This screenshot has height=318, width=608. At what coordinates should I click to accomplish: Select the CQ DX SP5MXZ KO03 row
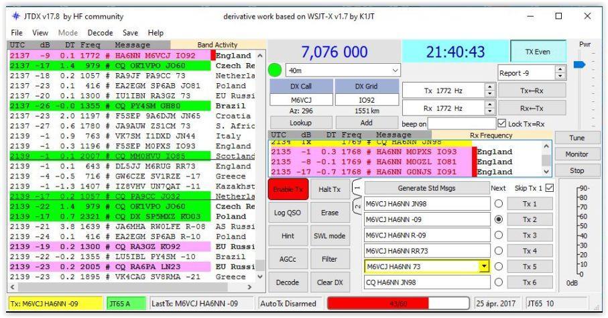[x=132, y=216]
